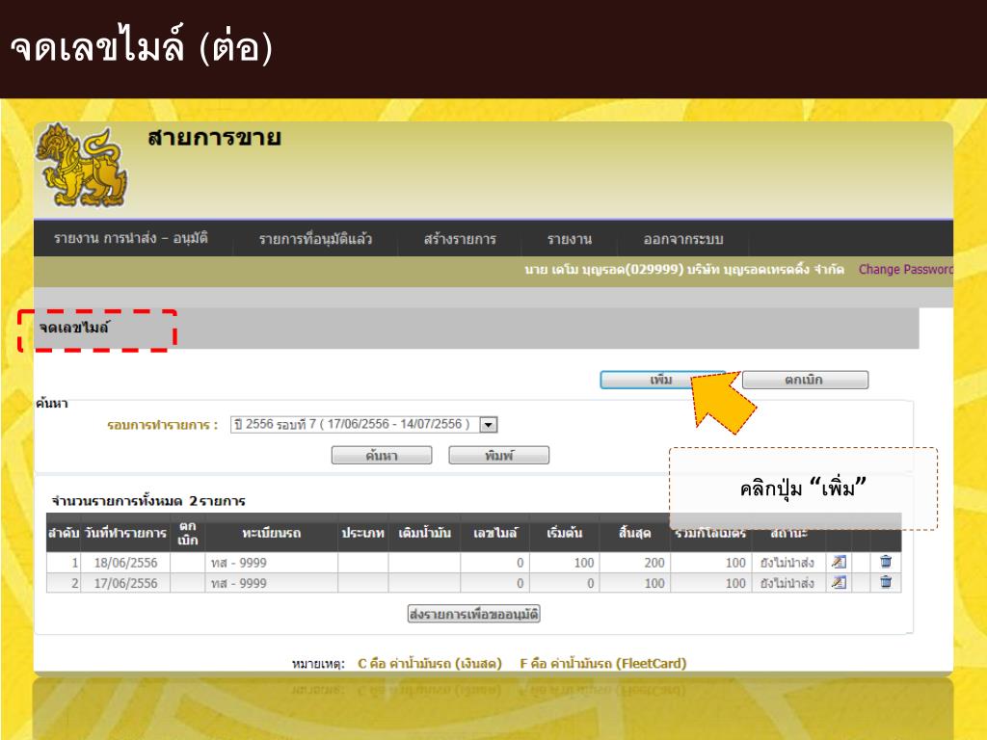Delete the 18/06/2556 row entry
The image size is (987, 740).
click(886, 562)
